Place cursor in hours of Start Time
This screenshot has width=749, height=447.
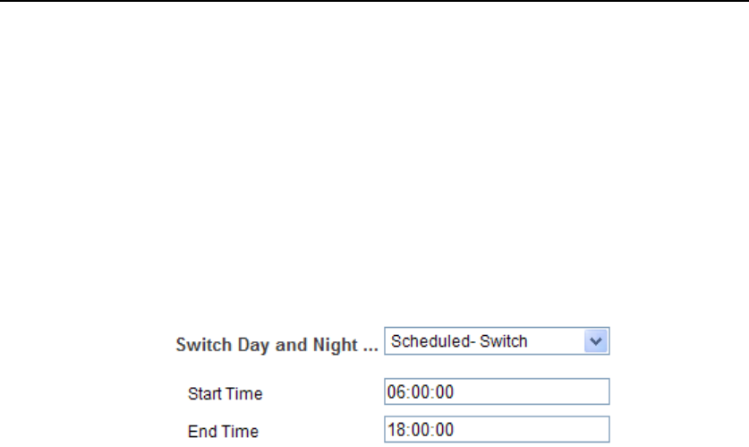tap(395, 392)
